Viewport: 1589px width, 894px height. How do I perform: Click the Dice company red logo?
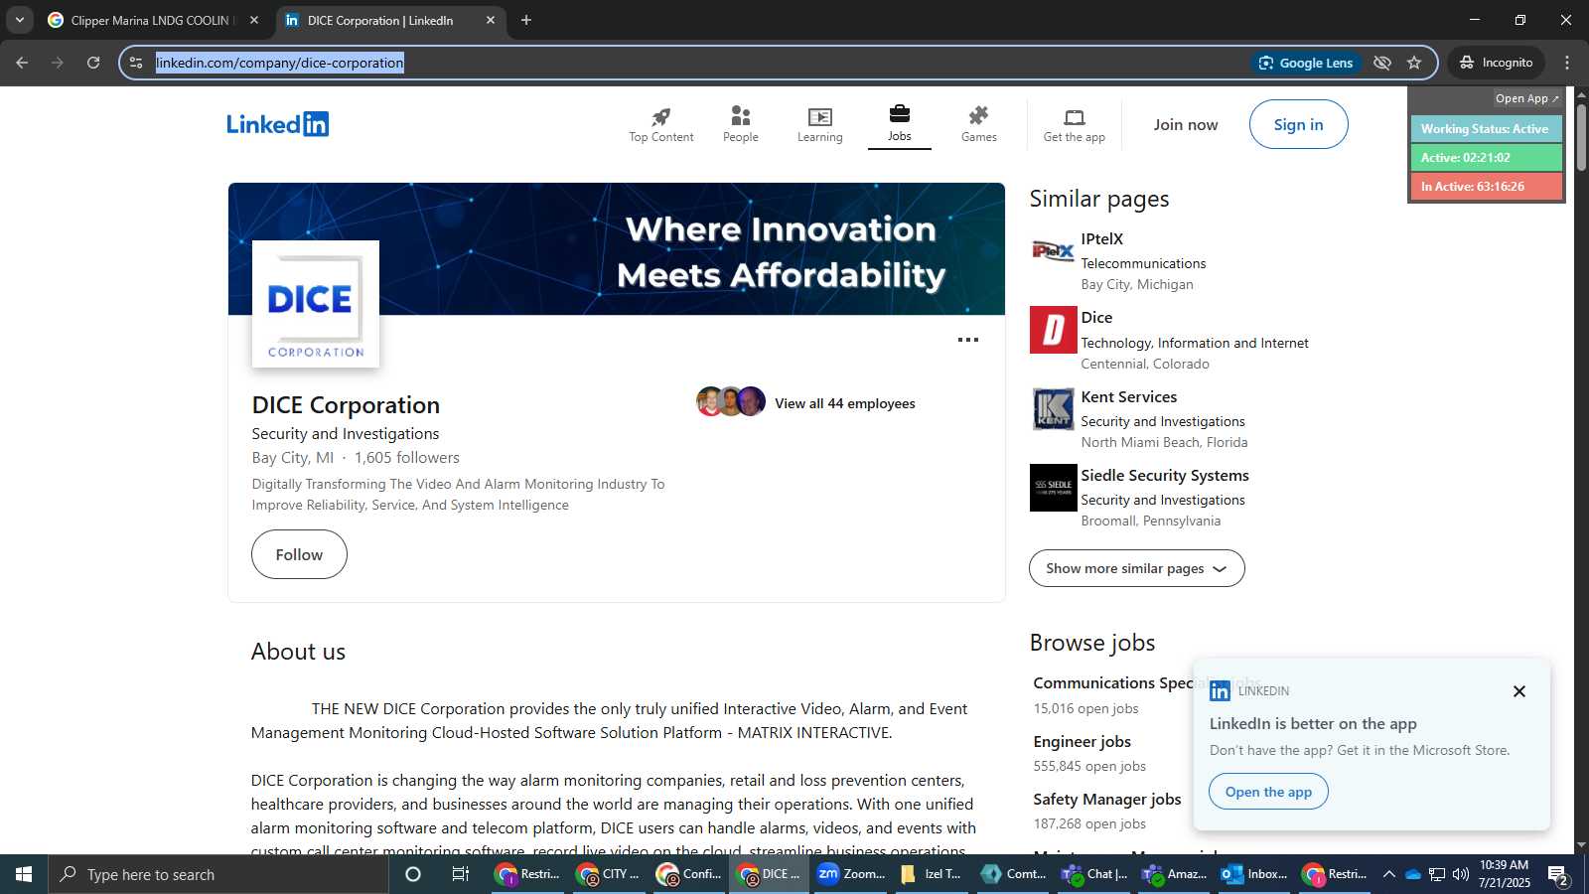tap(1054, 330)
